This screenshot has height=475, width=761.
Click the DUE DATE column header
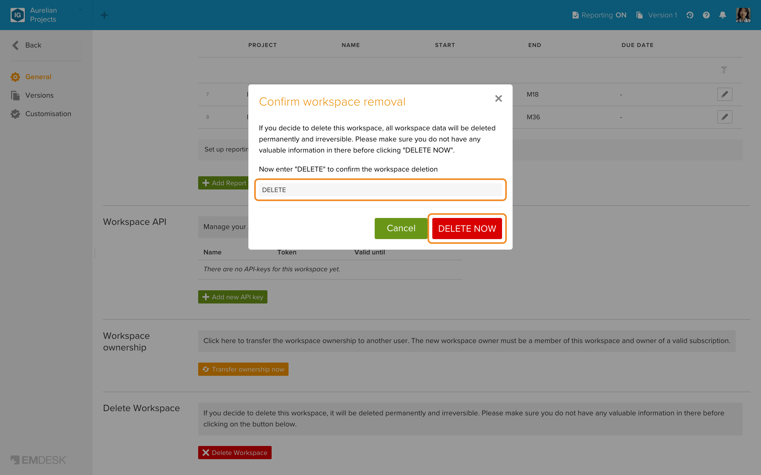click(x=637, y=45)
